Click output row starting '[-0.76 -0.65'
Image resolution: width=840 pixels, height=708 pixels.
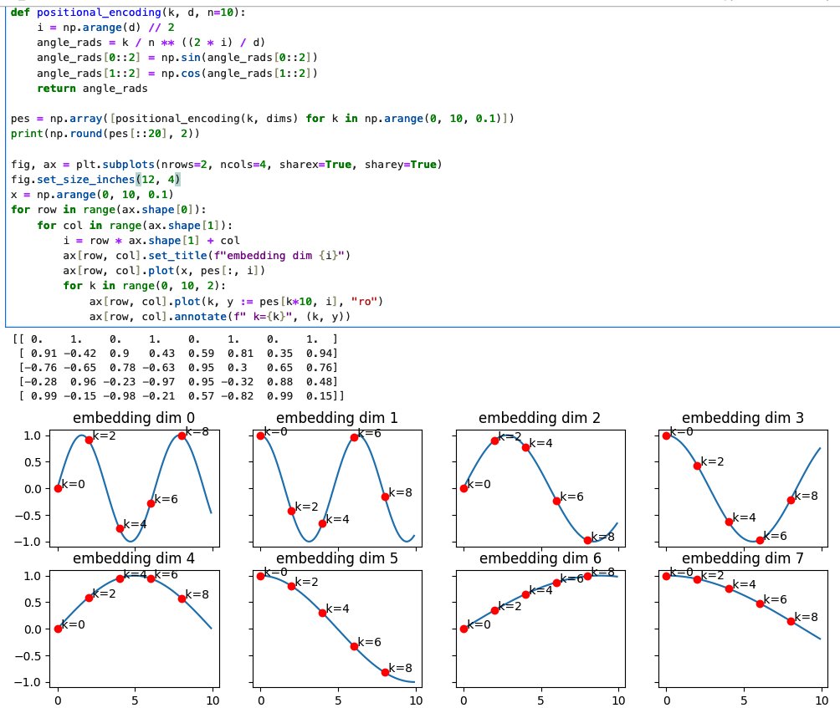(x=178, y=368)
